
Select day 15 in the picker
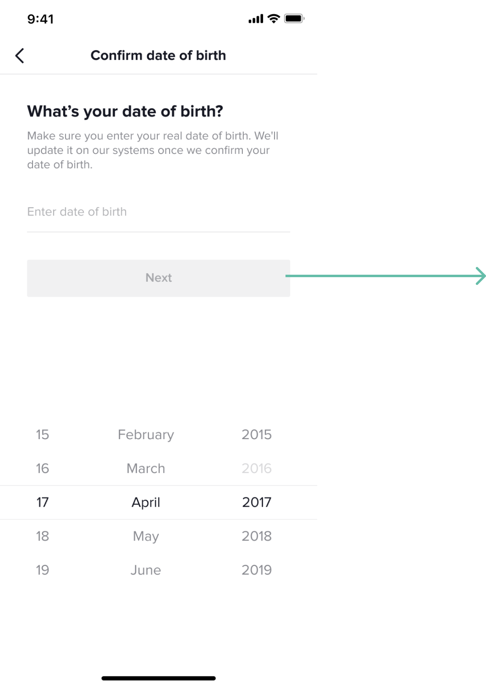[42, 435]
